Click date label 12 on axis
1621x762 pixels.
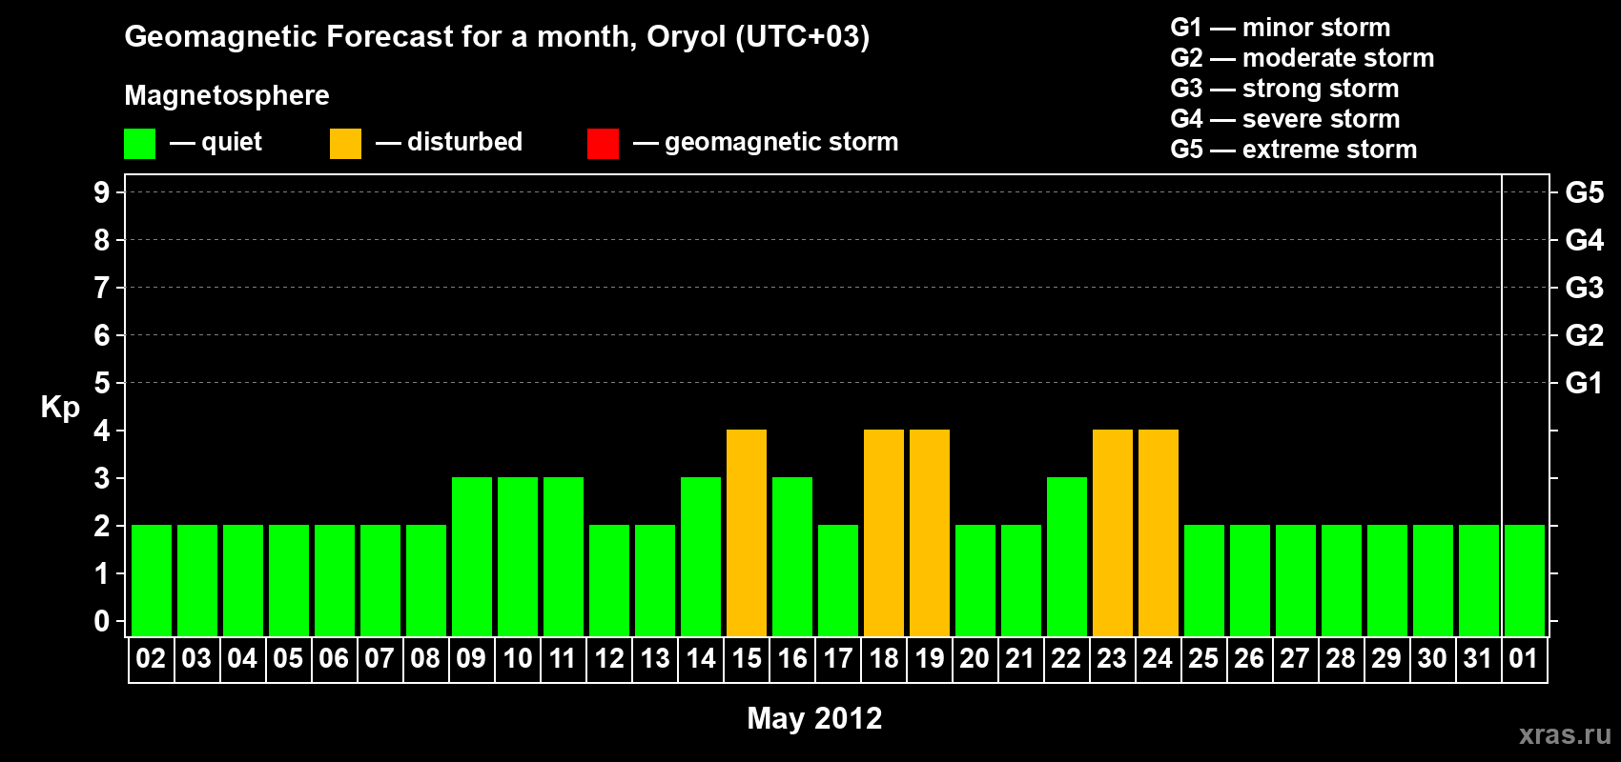coord(608,659)
